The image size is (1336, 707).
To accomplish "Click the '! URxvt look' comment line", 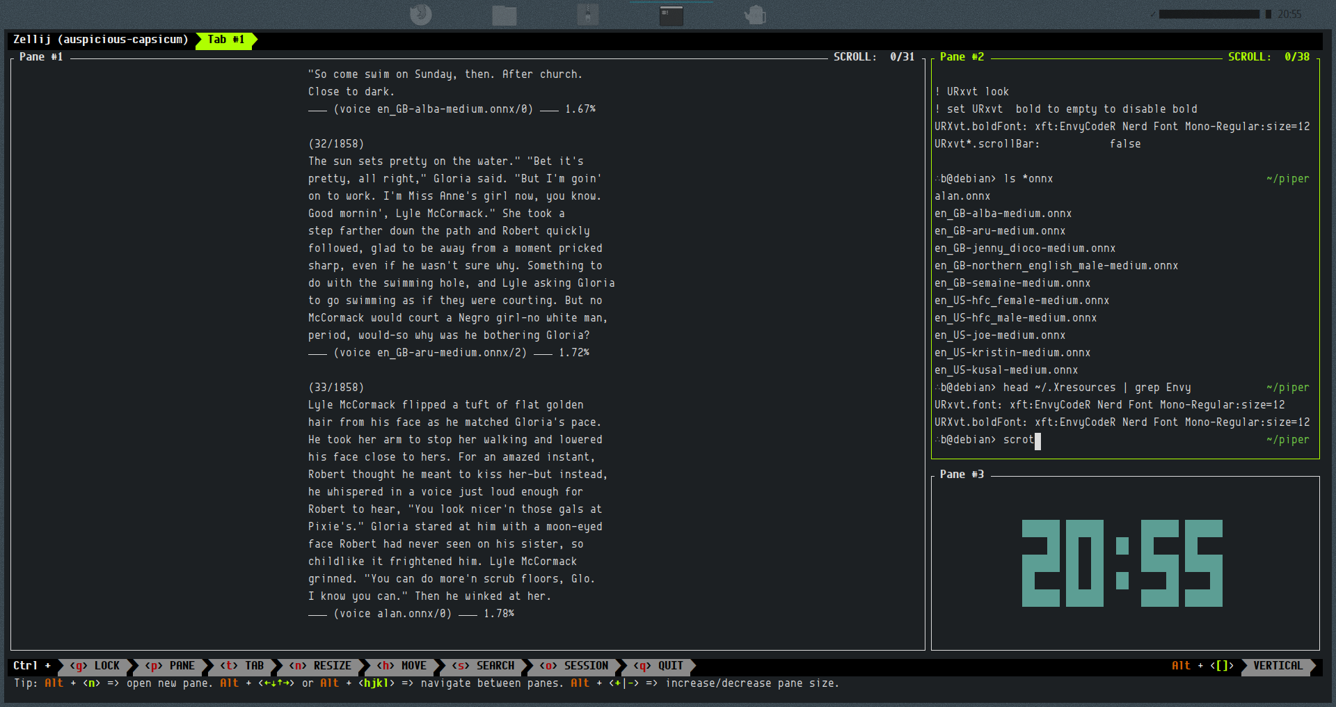I will click(x=971, y=92).
